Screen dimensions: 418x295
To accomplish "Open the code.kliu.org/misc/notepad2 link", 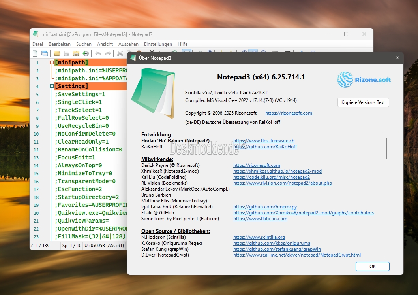I will (272, 177).
